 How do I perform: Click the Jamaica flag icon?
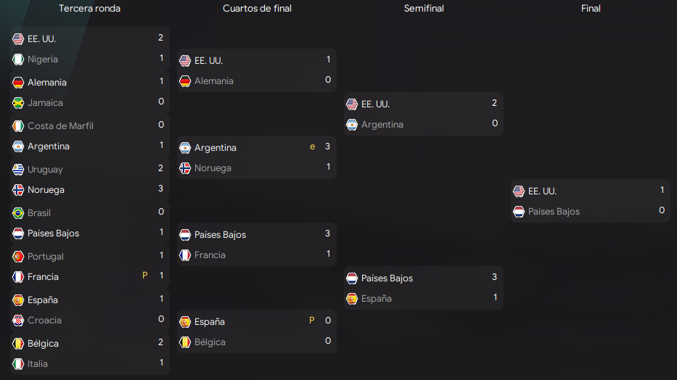click(x=18, y=103)
